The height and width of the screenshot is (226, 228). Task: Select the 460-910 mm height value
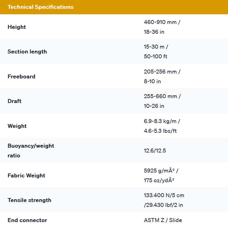162,22
